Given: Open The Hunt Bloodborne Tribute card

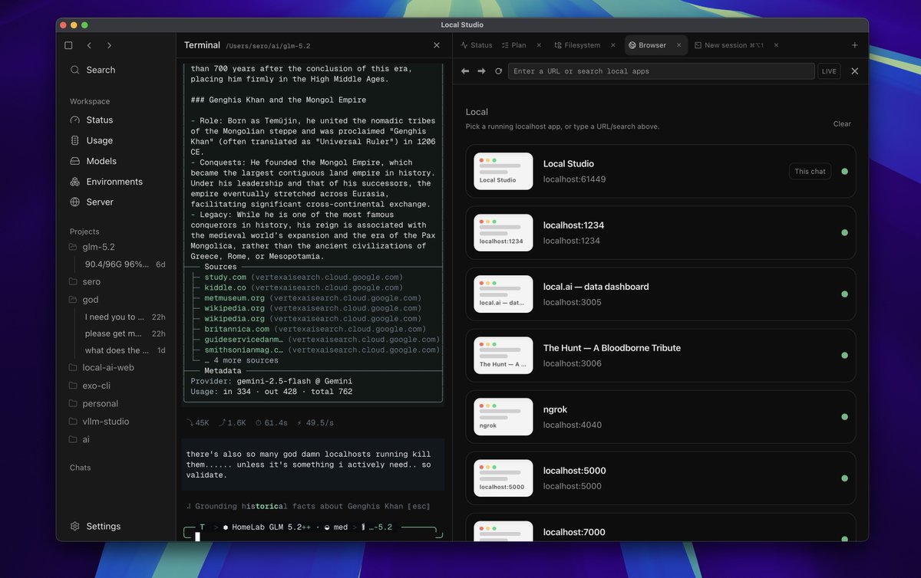Looking at the screenshot, I should point(661,356).
